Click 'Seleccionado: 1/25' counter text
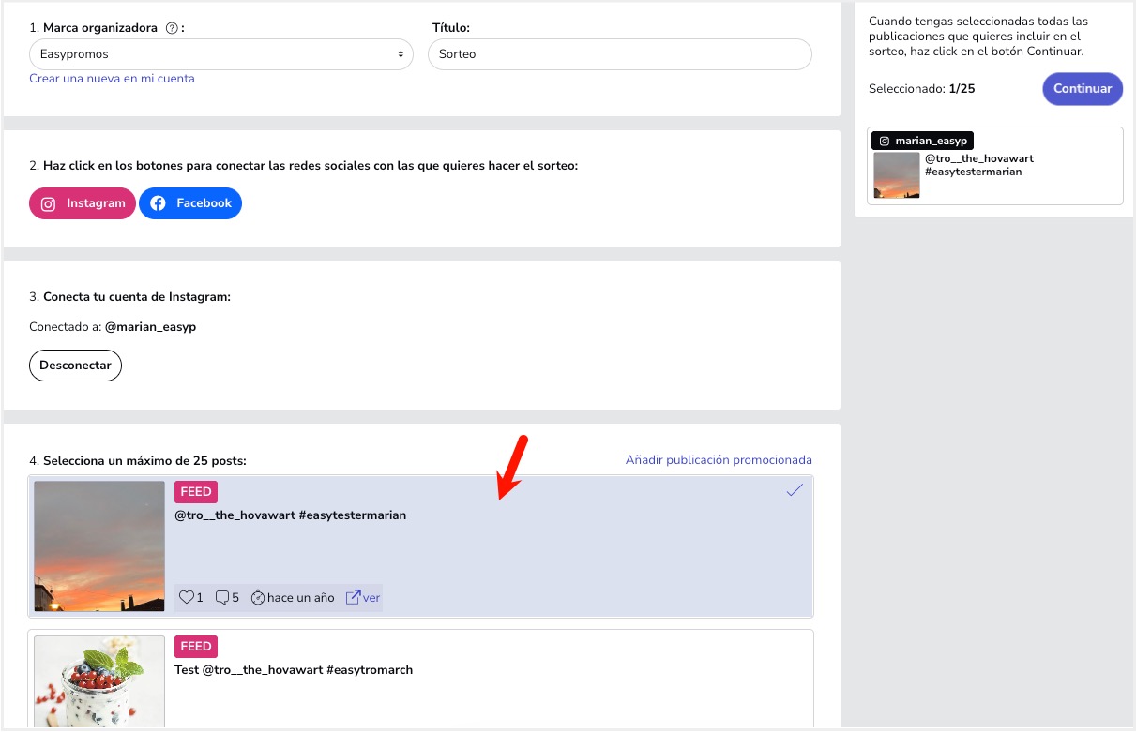 point(922,89)
